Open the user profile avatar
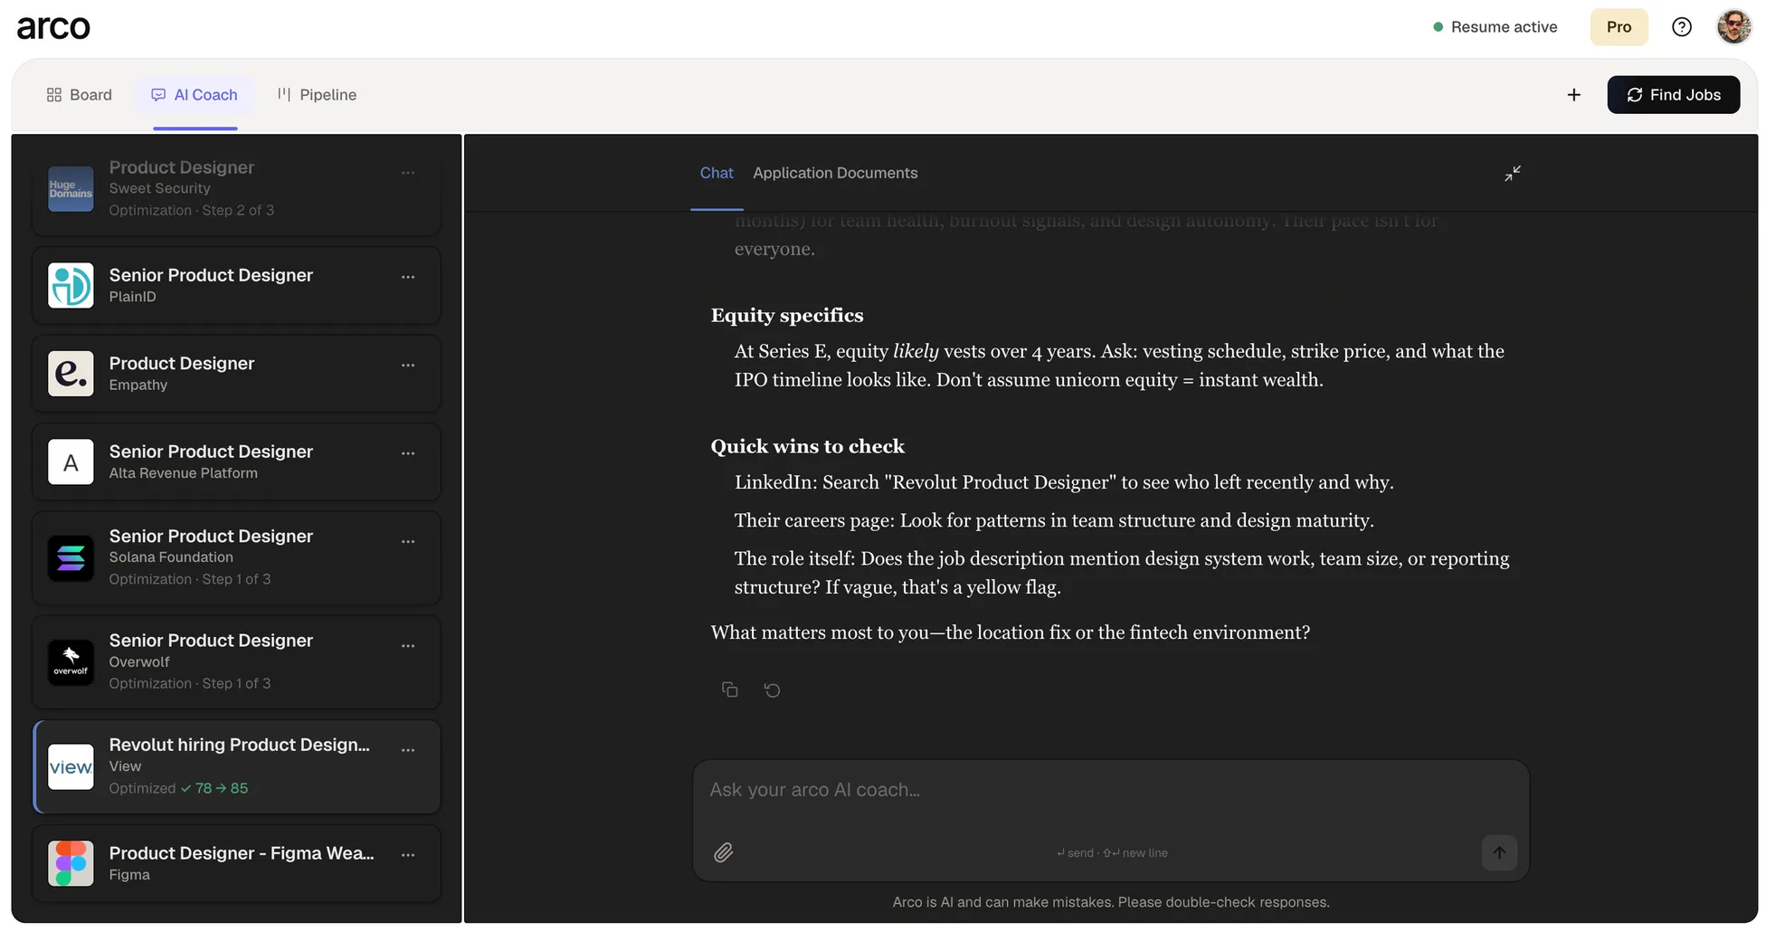The image size is (1766, 932). tap(1733, 27)
